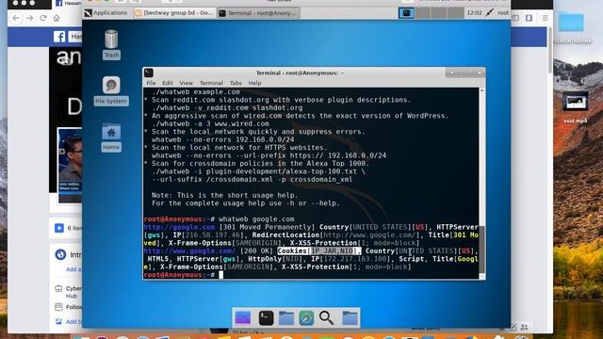Switch to Terminal root@Anonymous taskbar item
603x339 pixels.
(258, 12)
